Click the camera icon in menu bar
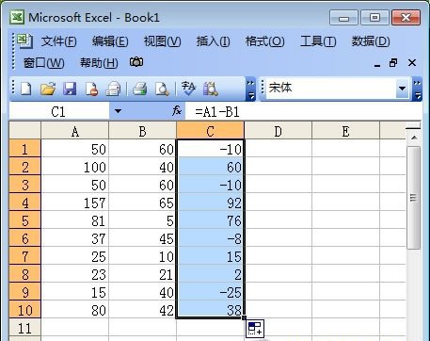The width and height of the screenshot is (430, 341). (x=136, y=62)
